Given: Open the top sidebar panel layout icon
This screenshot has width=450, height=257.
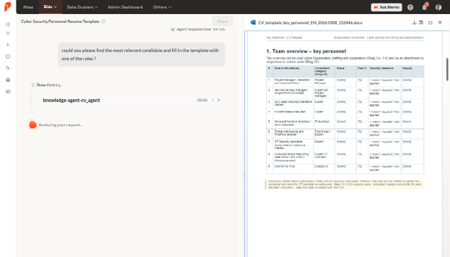Looking at the screenshot, I should pyautogui.click(x=8, y=25).
